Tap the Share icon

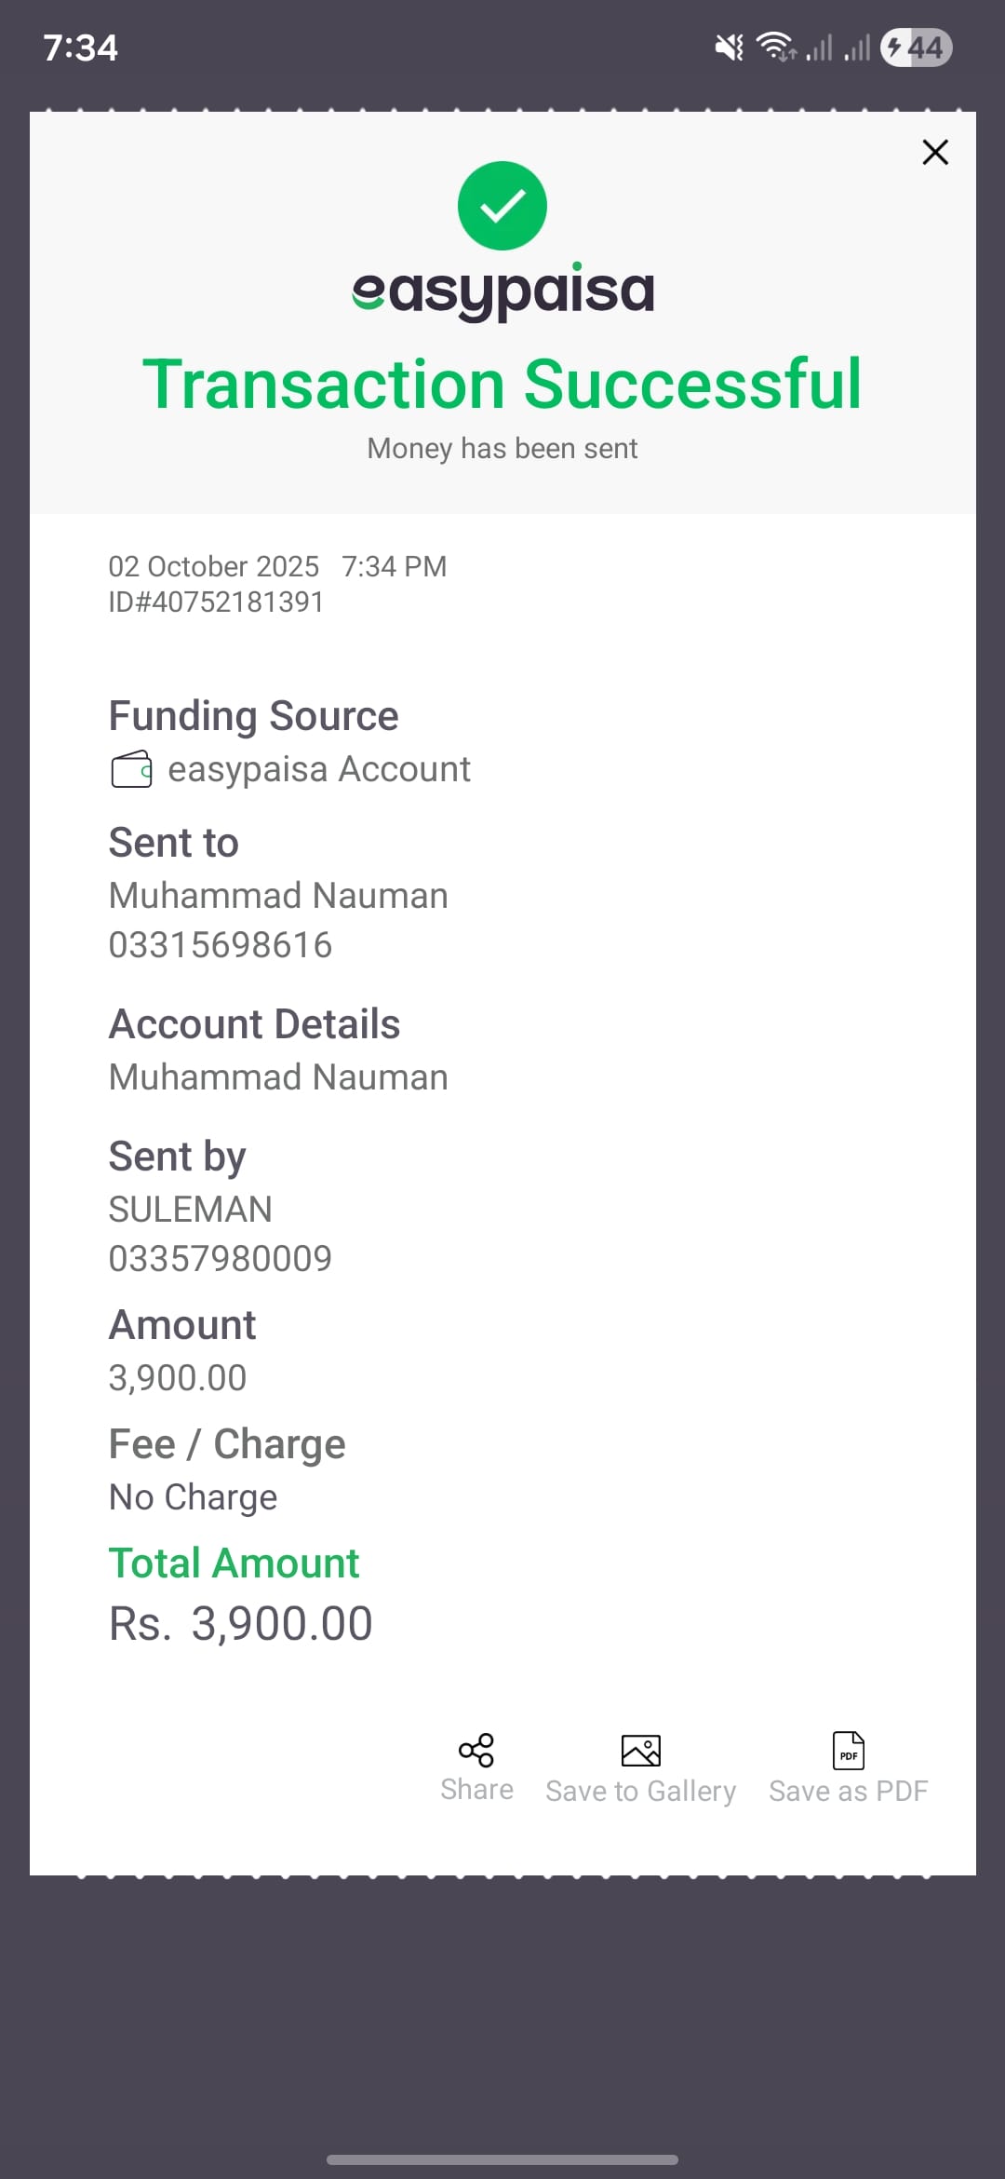click(x=476, y=1751)
